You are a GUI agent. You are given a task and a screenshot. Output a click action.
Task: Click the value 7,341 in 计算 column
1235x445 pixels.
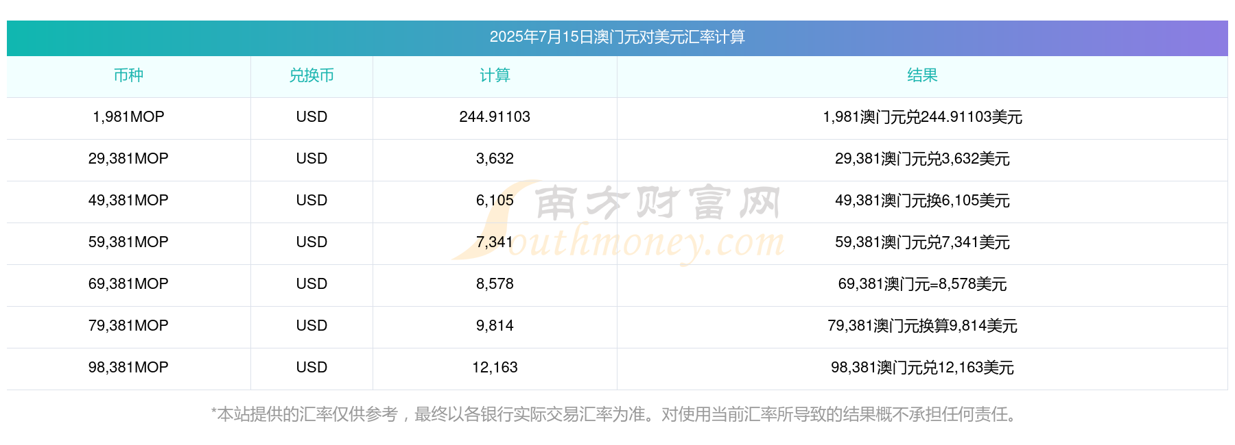click(495, 242)
